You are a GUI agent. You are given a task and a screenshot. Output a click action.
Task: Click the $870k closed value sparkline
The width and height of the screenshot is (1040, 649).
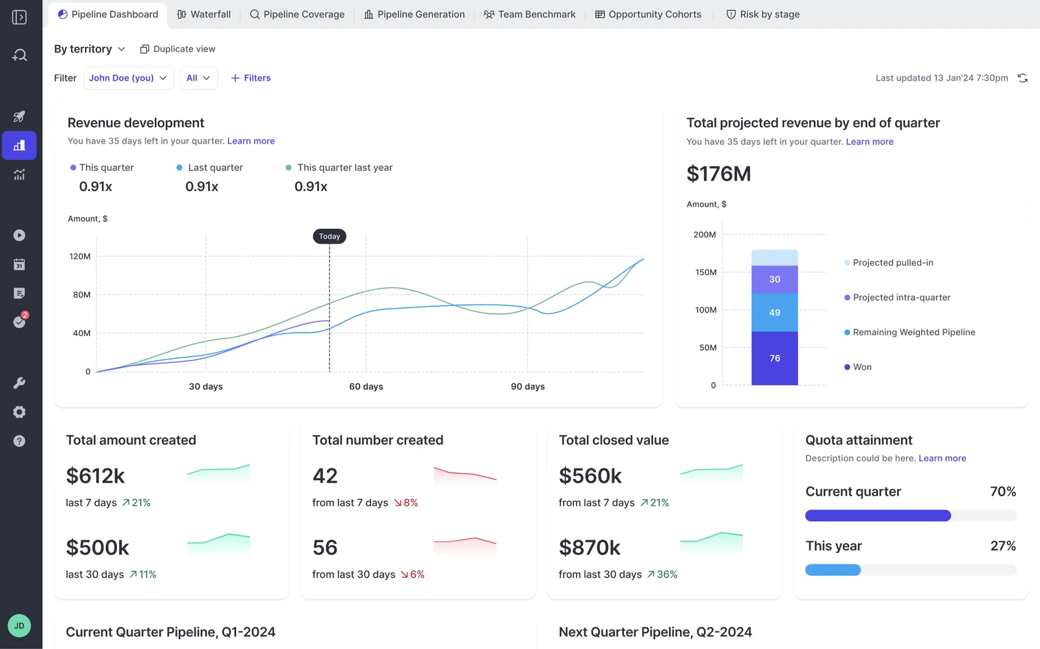[x=712, y=542]
